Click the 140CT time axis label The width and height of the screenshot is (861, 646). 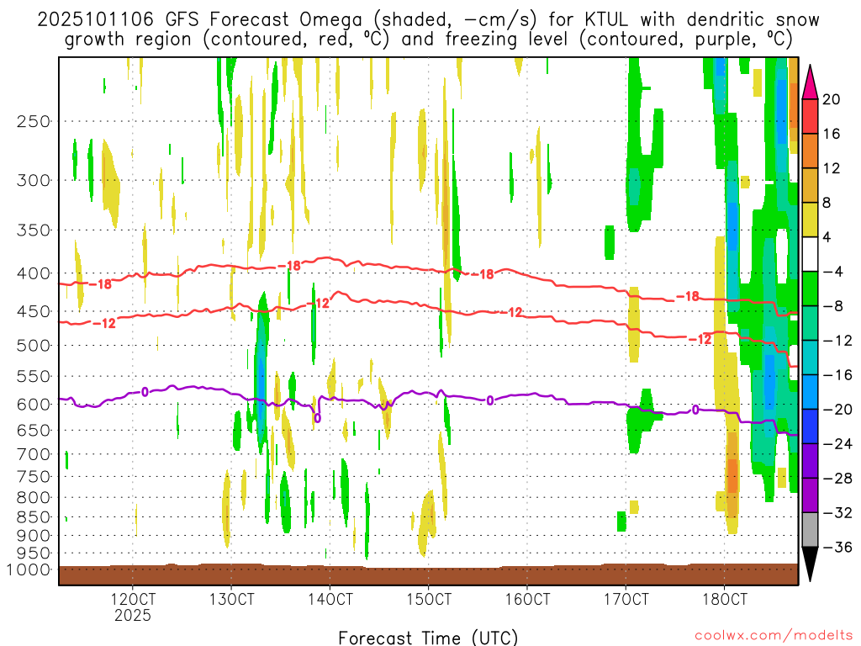[330, 599]
